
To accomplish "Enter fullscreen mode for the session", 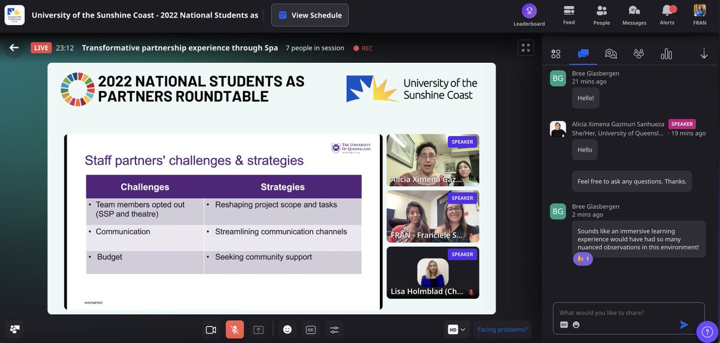I will (525, 48).
